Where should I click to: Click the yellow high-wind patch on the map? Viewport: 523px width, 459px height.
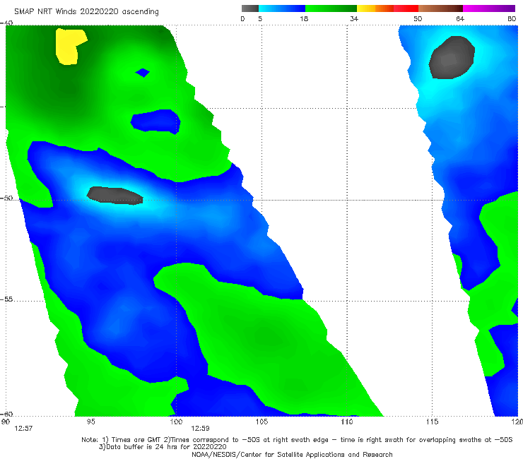tap(69, 47)
